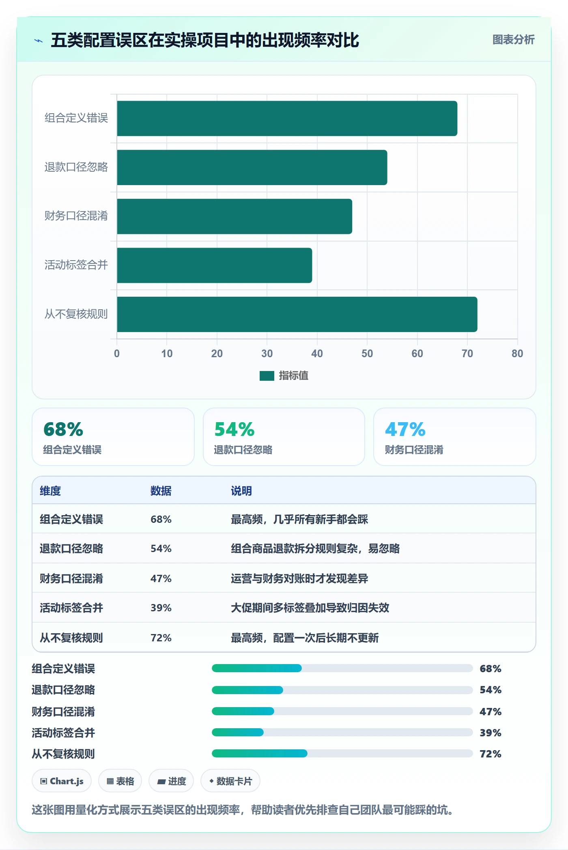This screenshot has height=850, width=568.
Task: Click the 组合定义错误 progress bar
Action: [x=342, y=668]
